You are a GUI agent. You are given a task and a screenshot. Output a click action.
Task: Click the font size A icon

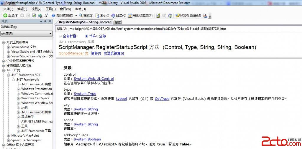click(x=46, y=16)
